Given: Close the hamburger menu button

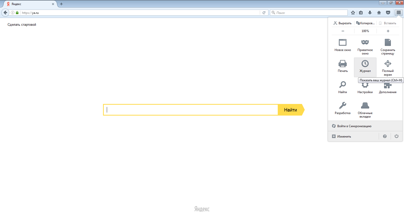Looking at the screenshot, I should pyautogui.click(x=399, y=13).
